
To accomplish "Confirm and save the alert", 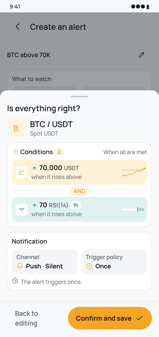I will click(110, 318).
